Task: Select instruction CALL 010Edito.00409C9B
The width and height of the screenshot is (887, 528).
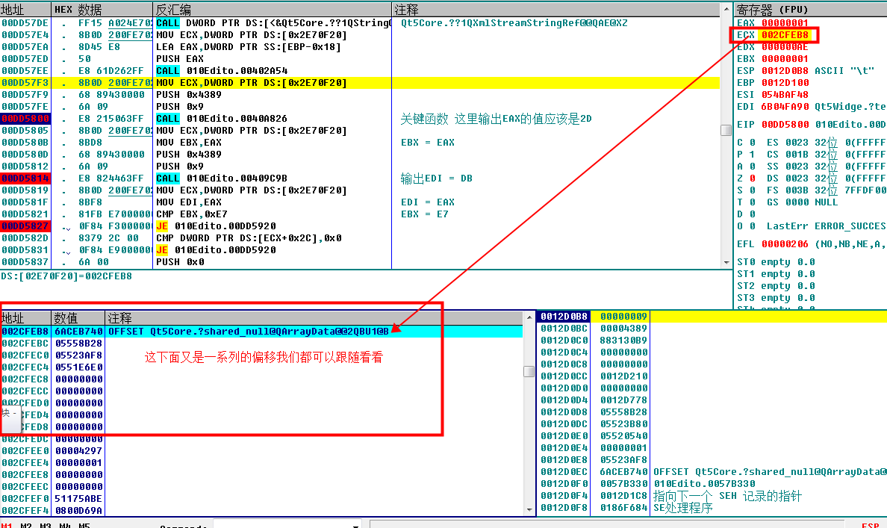Action: tap(222, 178)
